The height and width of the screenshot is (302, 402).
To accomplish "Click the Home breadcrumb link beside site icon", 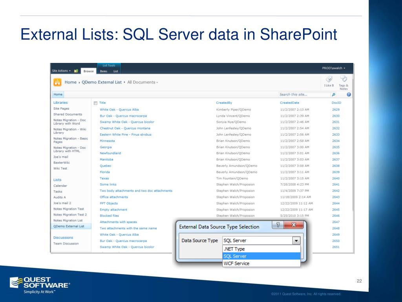I will coord(71,82).
